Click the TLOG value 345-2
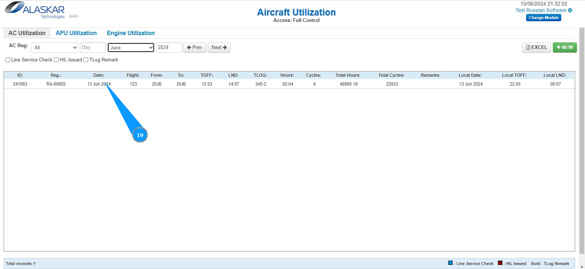The image size is (585, 269). coord(261,84)
